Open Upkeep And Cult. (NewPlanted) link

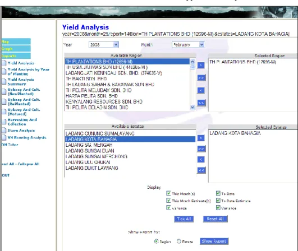tap(24, 92)
